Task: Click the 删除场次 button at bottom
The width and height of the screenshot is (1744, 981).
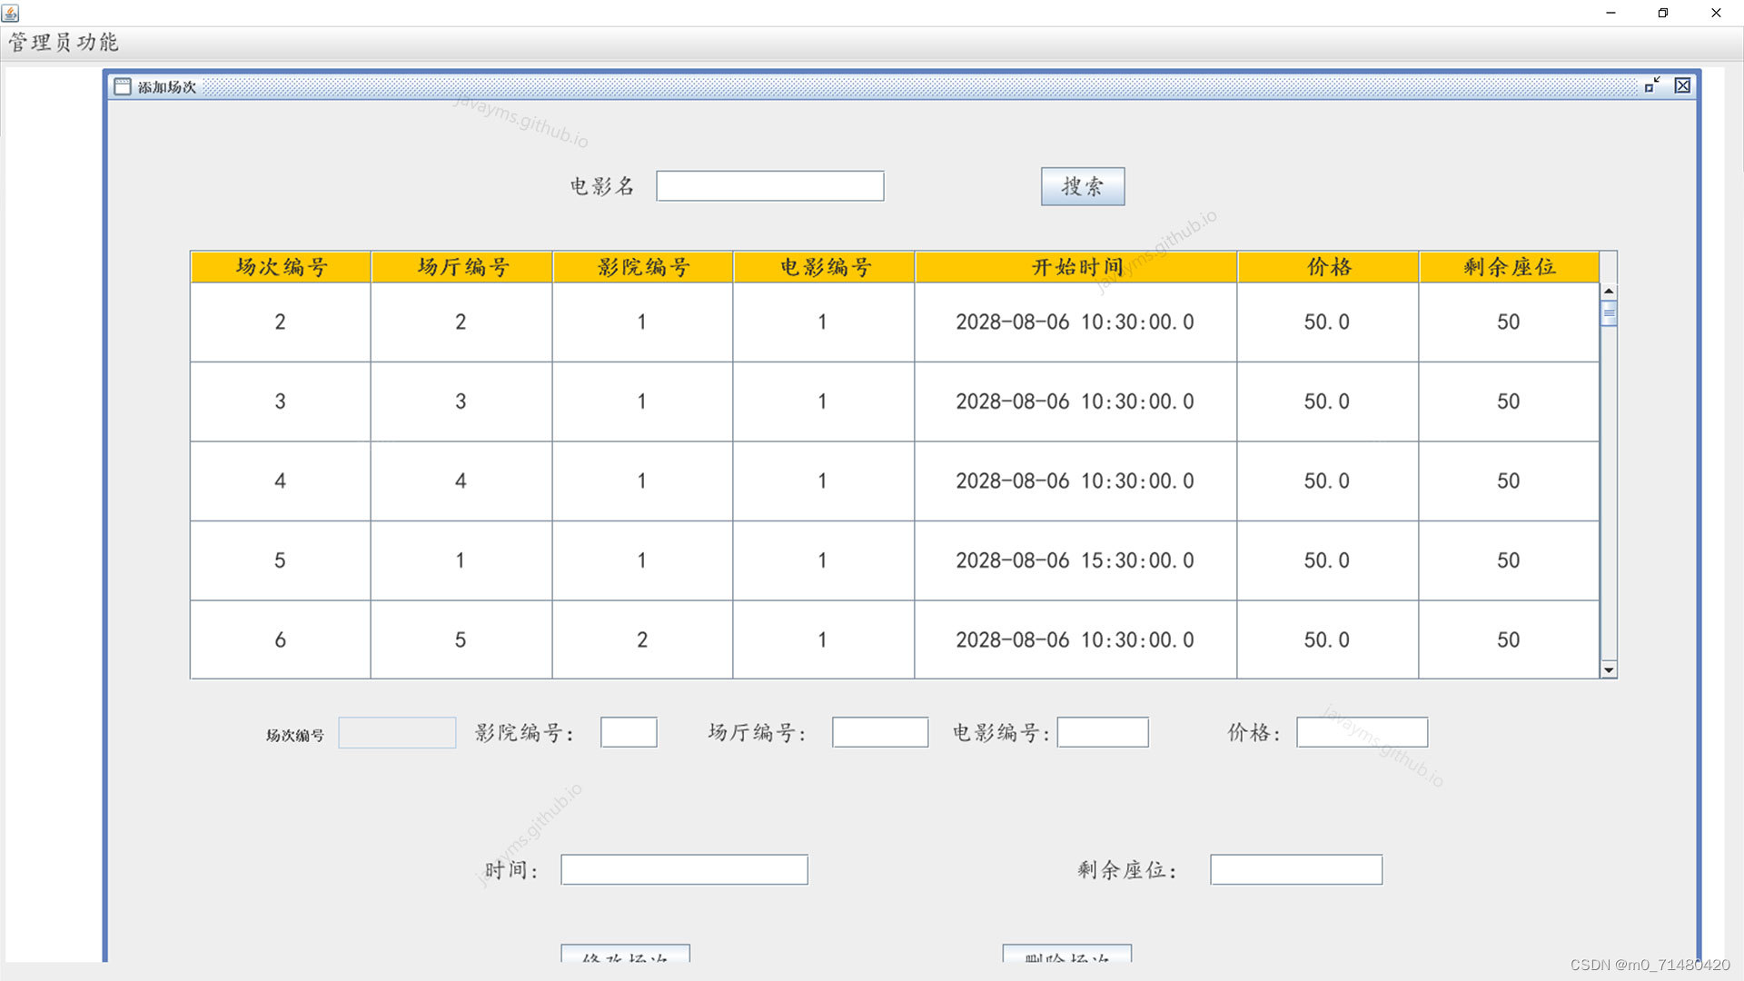Action: tap(1066, 954)
